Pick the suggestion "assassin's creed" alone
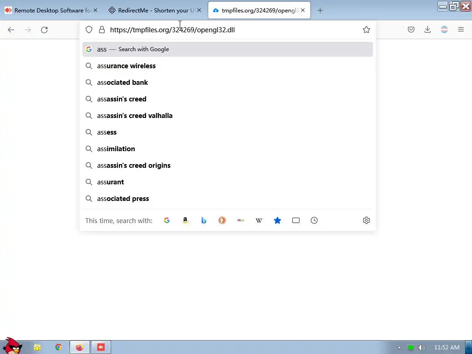472x354 pixels. [x=228, y=99]
